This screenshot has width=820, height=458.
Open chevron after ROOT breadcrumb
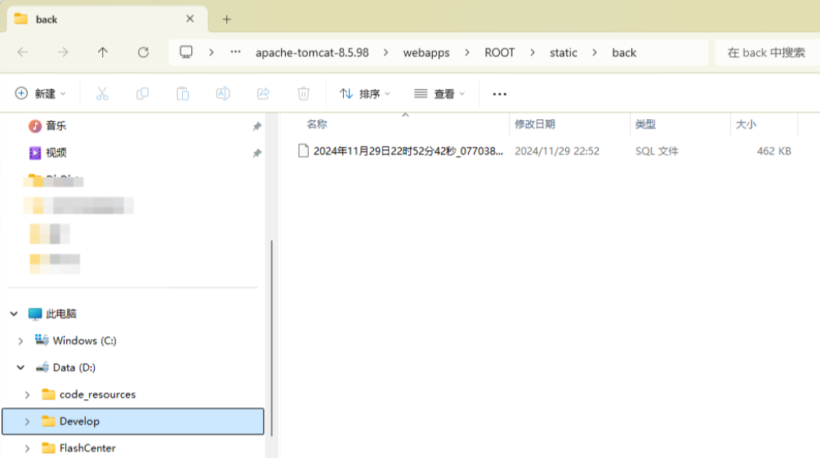click(x=533, y=53)
